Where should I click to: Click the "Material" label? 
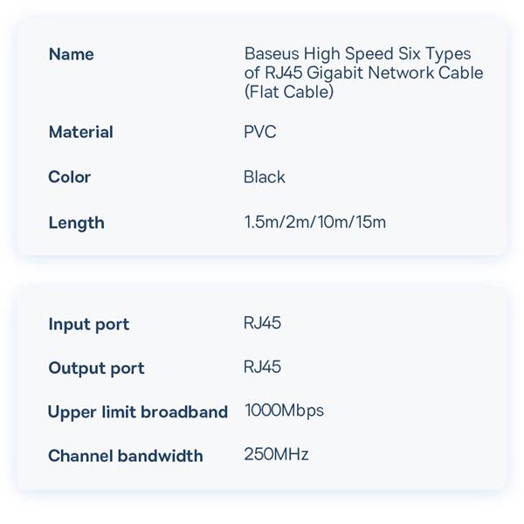pos(80,132)
